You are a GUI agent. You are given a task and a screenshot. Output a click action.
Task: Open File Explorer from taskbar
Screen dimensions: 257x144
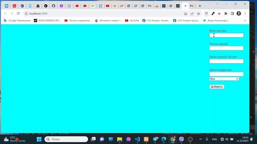pyautogui.click(x=120, y=139)
